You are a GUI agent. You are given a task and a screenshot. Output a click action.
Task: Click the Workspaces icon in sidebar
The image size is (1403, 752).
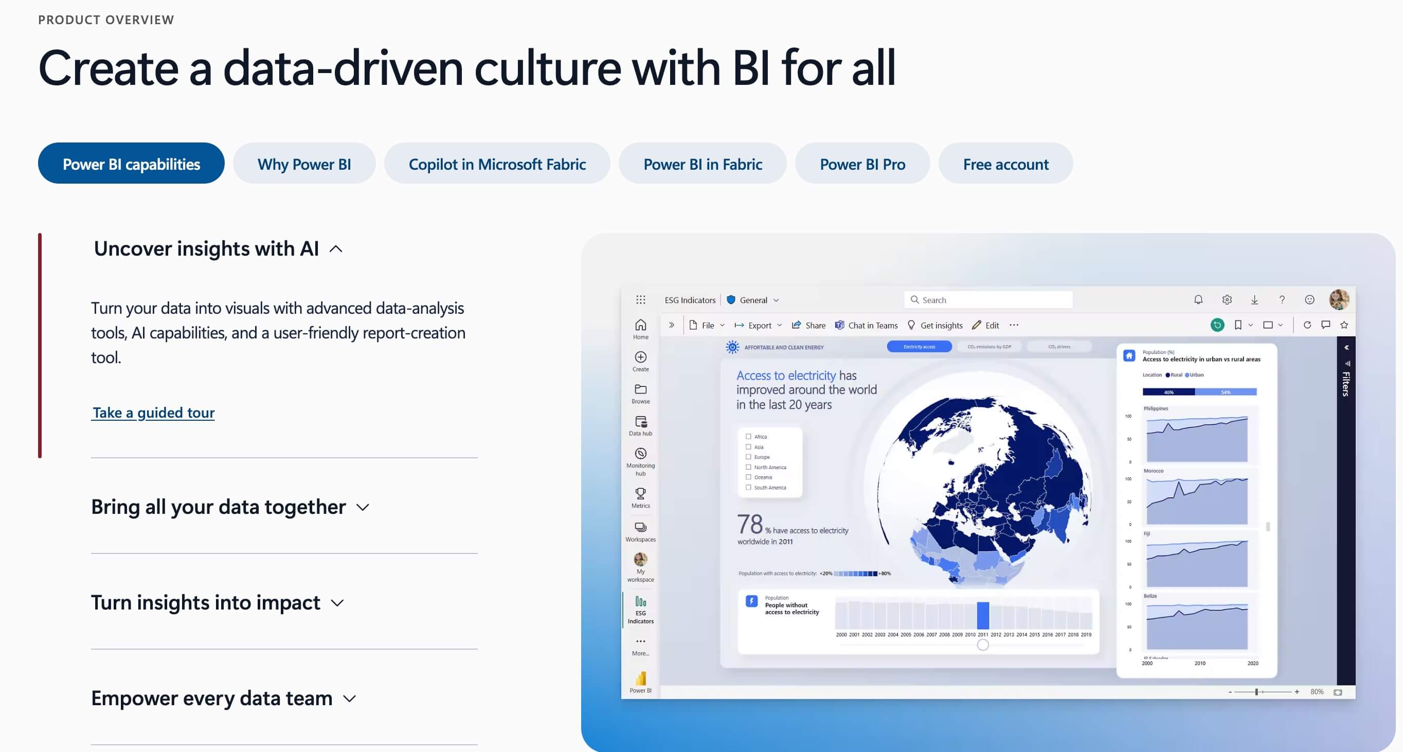pyautogui.click(x=640, y=527)
